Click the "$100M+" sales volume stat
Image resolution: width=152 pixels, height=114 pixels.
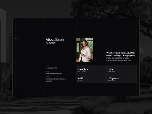(83, 69)
